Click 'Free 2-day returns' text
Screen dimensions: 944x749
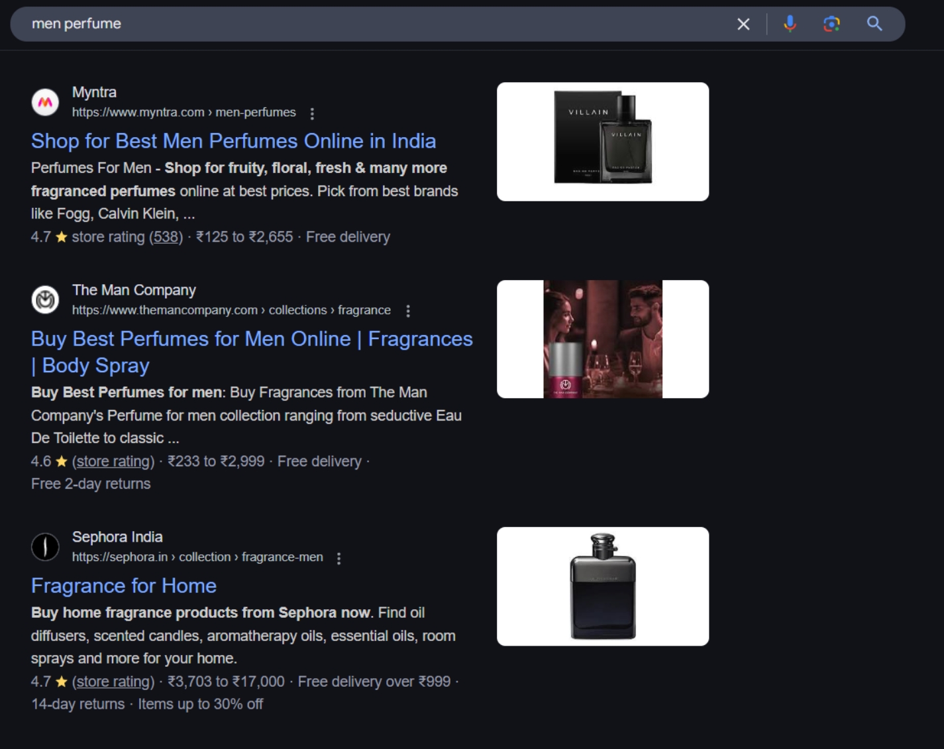(91, 484)
